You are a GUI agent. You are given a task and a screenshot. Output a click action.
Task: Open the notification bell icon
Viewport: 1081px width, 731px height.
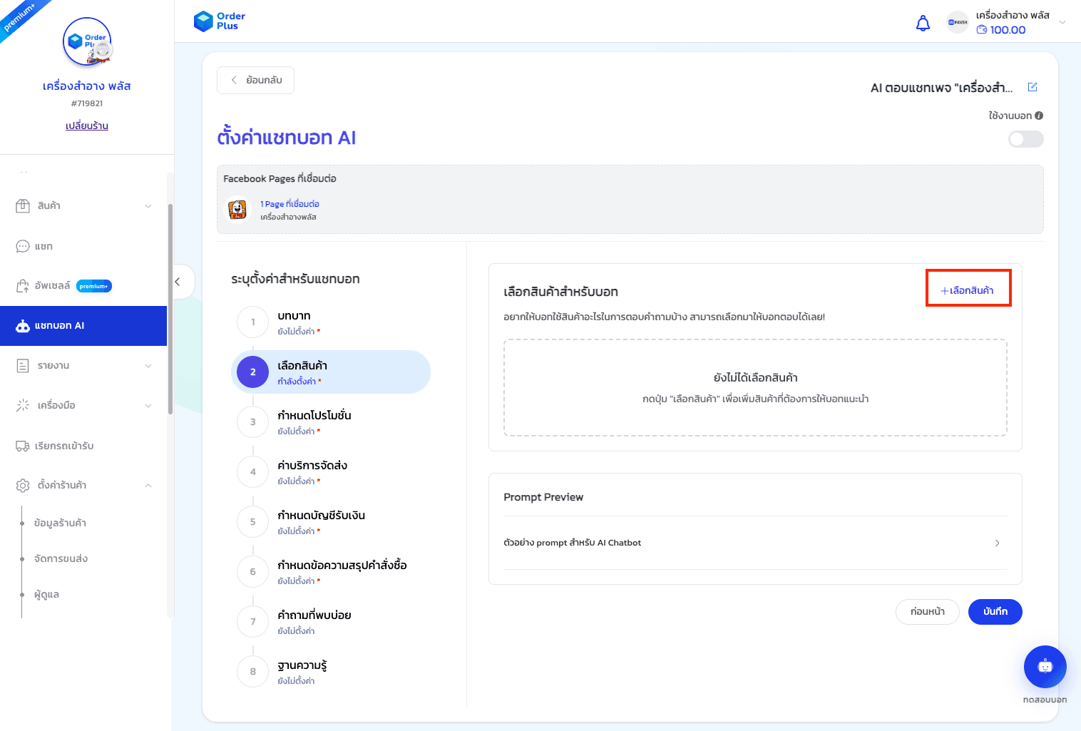[x=922, y=23]
